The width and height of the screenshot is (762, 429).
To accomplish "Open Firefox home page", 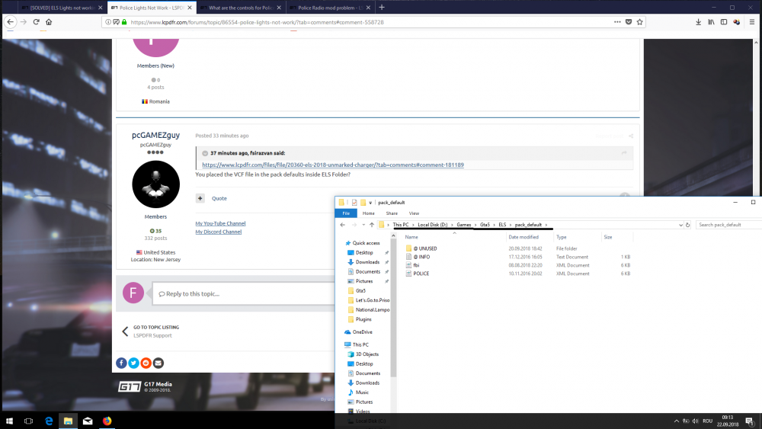I will (49, 22).
